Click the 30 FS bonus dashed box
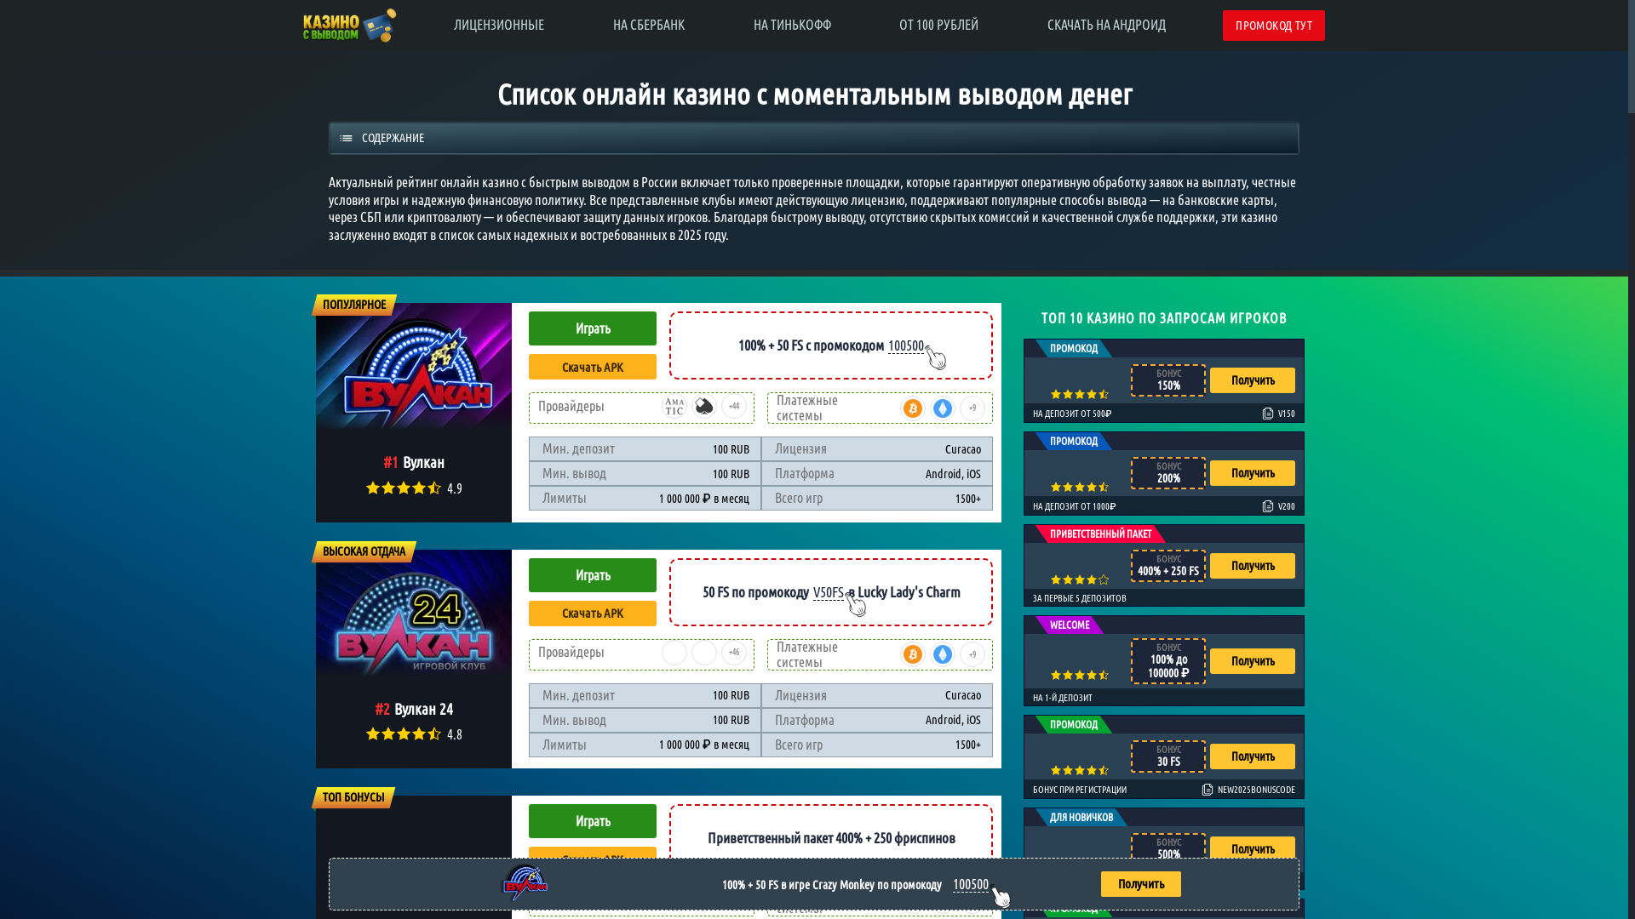This screenshot has width=1635, height=919. 1168,756
